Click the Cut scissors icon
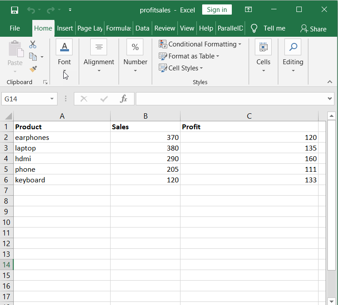338x305 pixels. (x=33, y=44)
